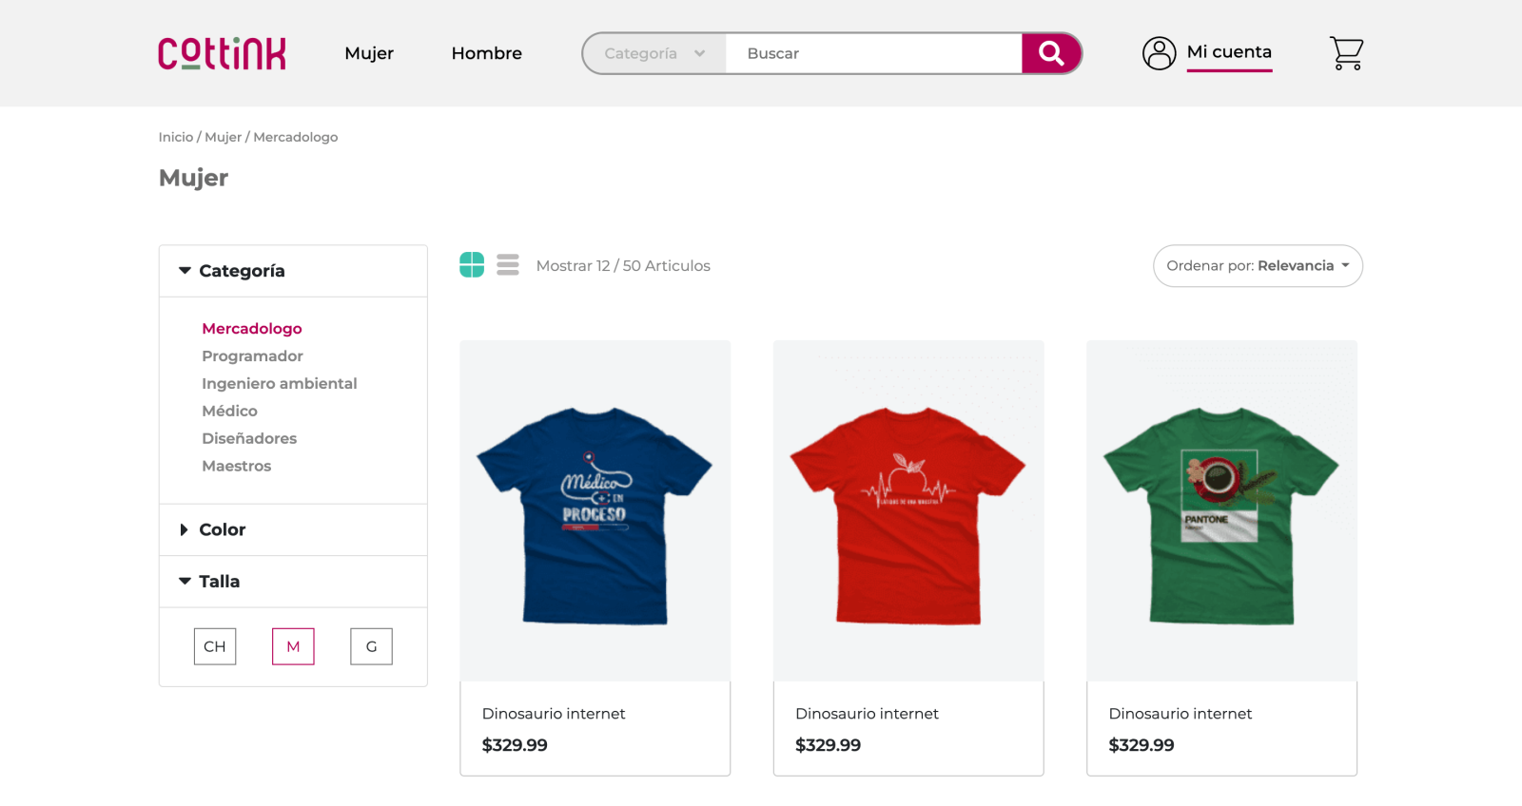1522x806 pixels.
Task: Collapse the Categoría filter section
Action: point(242,271)
